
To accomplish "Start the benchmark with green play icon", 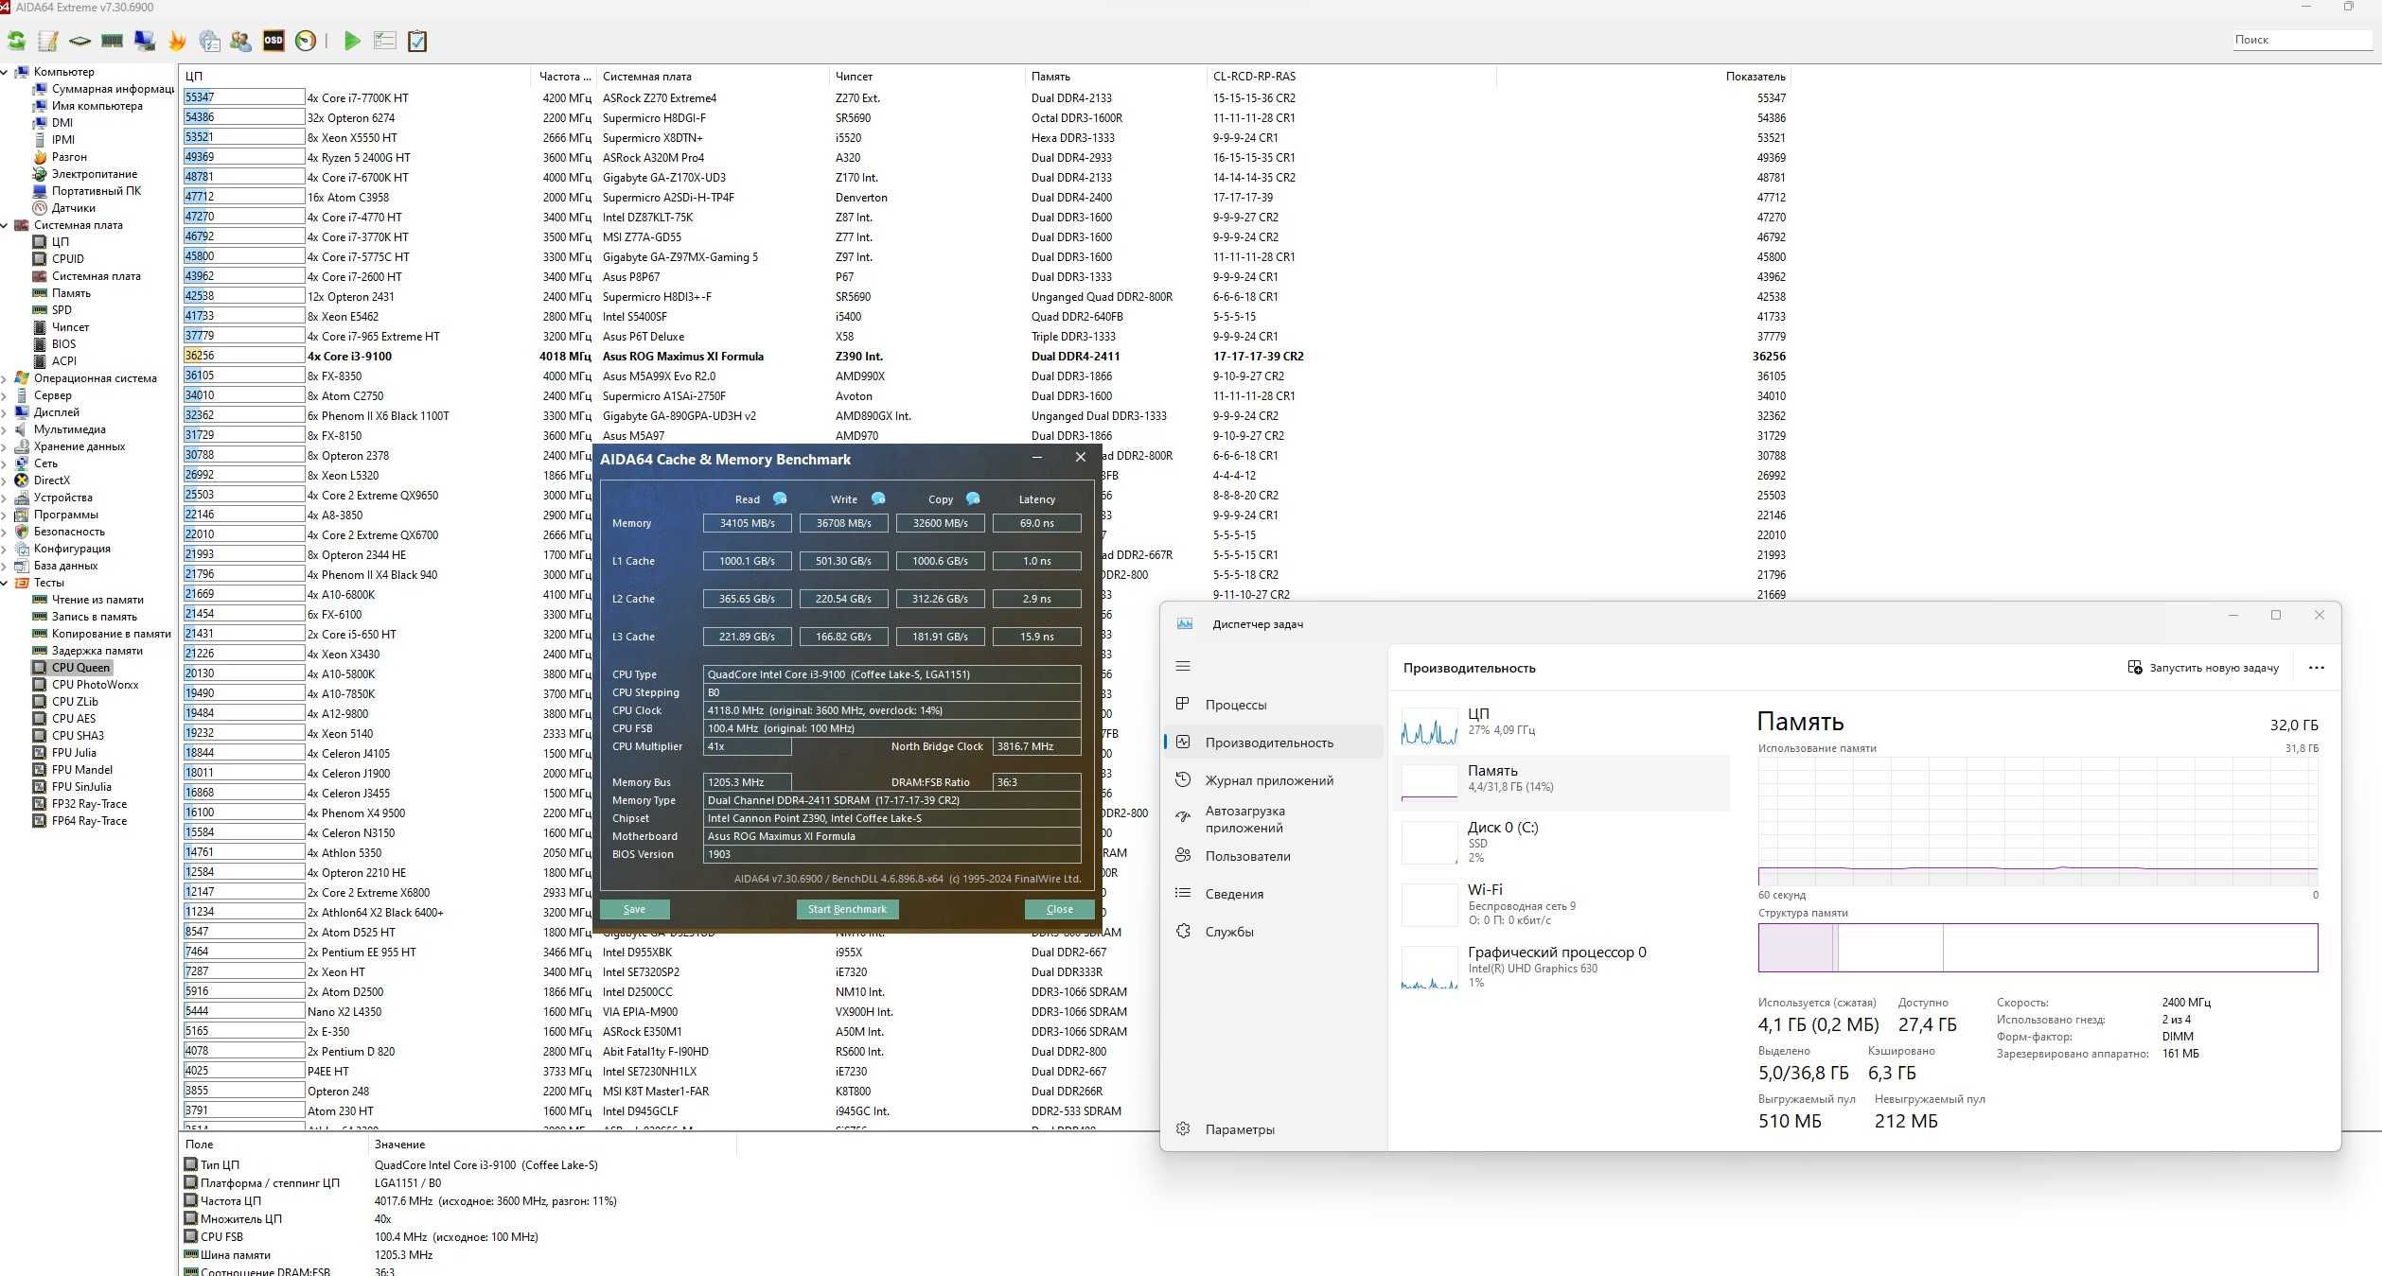I will click(352, 41).
